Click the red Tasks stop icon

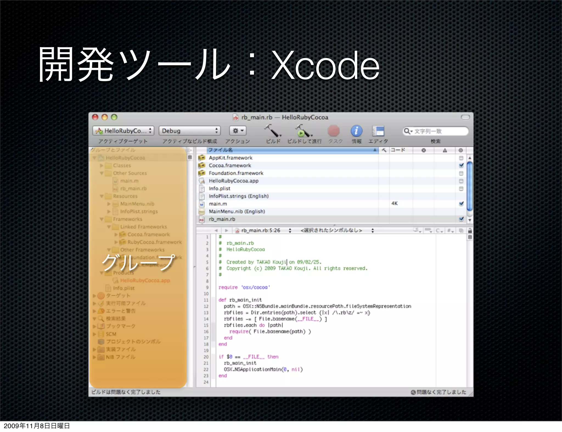[x=333, y=131]
